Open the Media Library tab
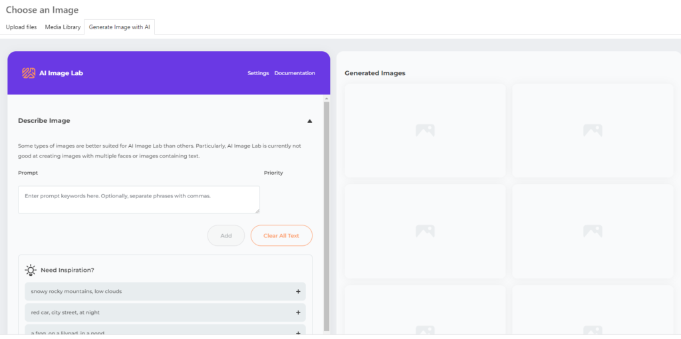 click(x=63, y=27)
